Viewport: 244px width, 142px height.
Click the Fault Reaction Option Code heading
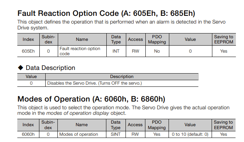106,13
